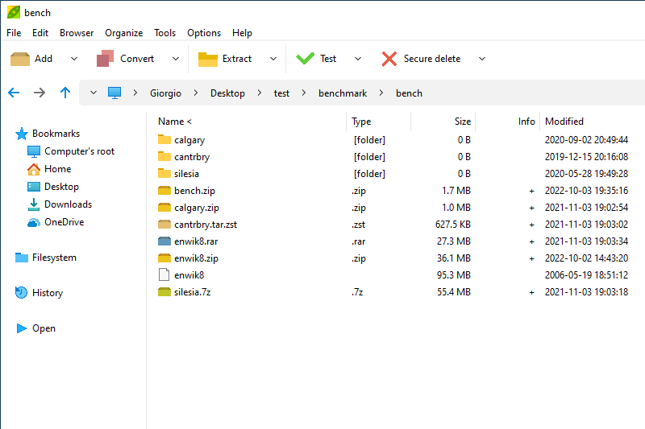
Task: Open the Tools menu
Action: 164,33
